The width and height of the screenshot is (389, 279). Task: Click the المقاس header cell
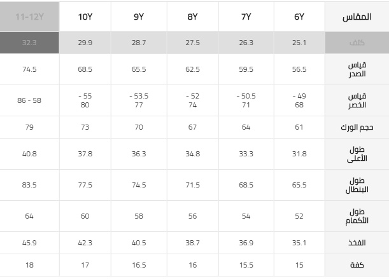(x=357, y=17)
